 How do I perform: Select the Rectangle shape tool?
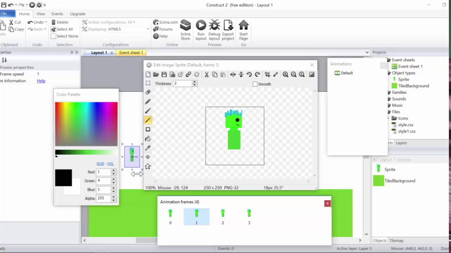coord(148,129)
